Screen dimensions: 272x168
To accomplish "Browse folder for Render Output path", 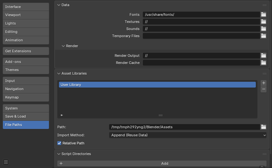I will coord(263,56).
